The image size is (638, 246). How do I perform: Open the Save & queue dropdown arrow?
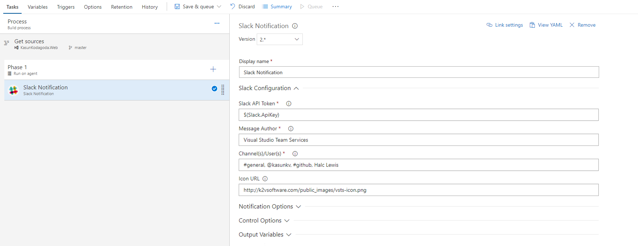coord(219,6)
